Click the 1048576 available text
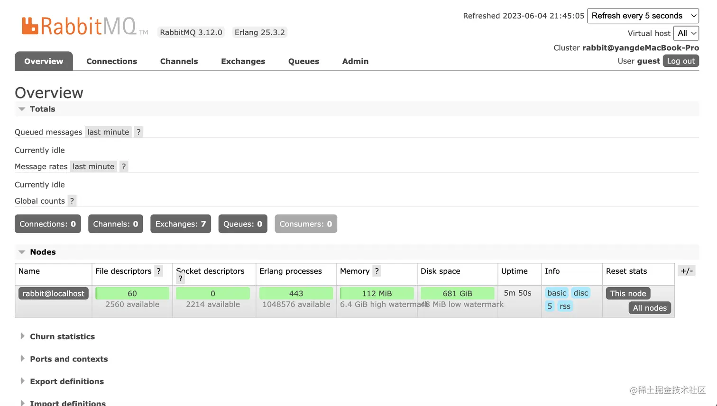Screen dimensions: 717x406 pyautogui.click(x=296, y=304)
